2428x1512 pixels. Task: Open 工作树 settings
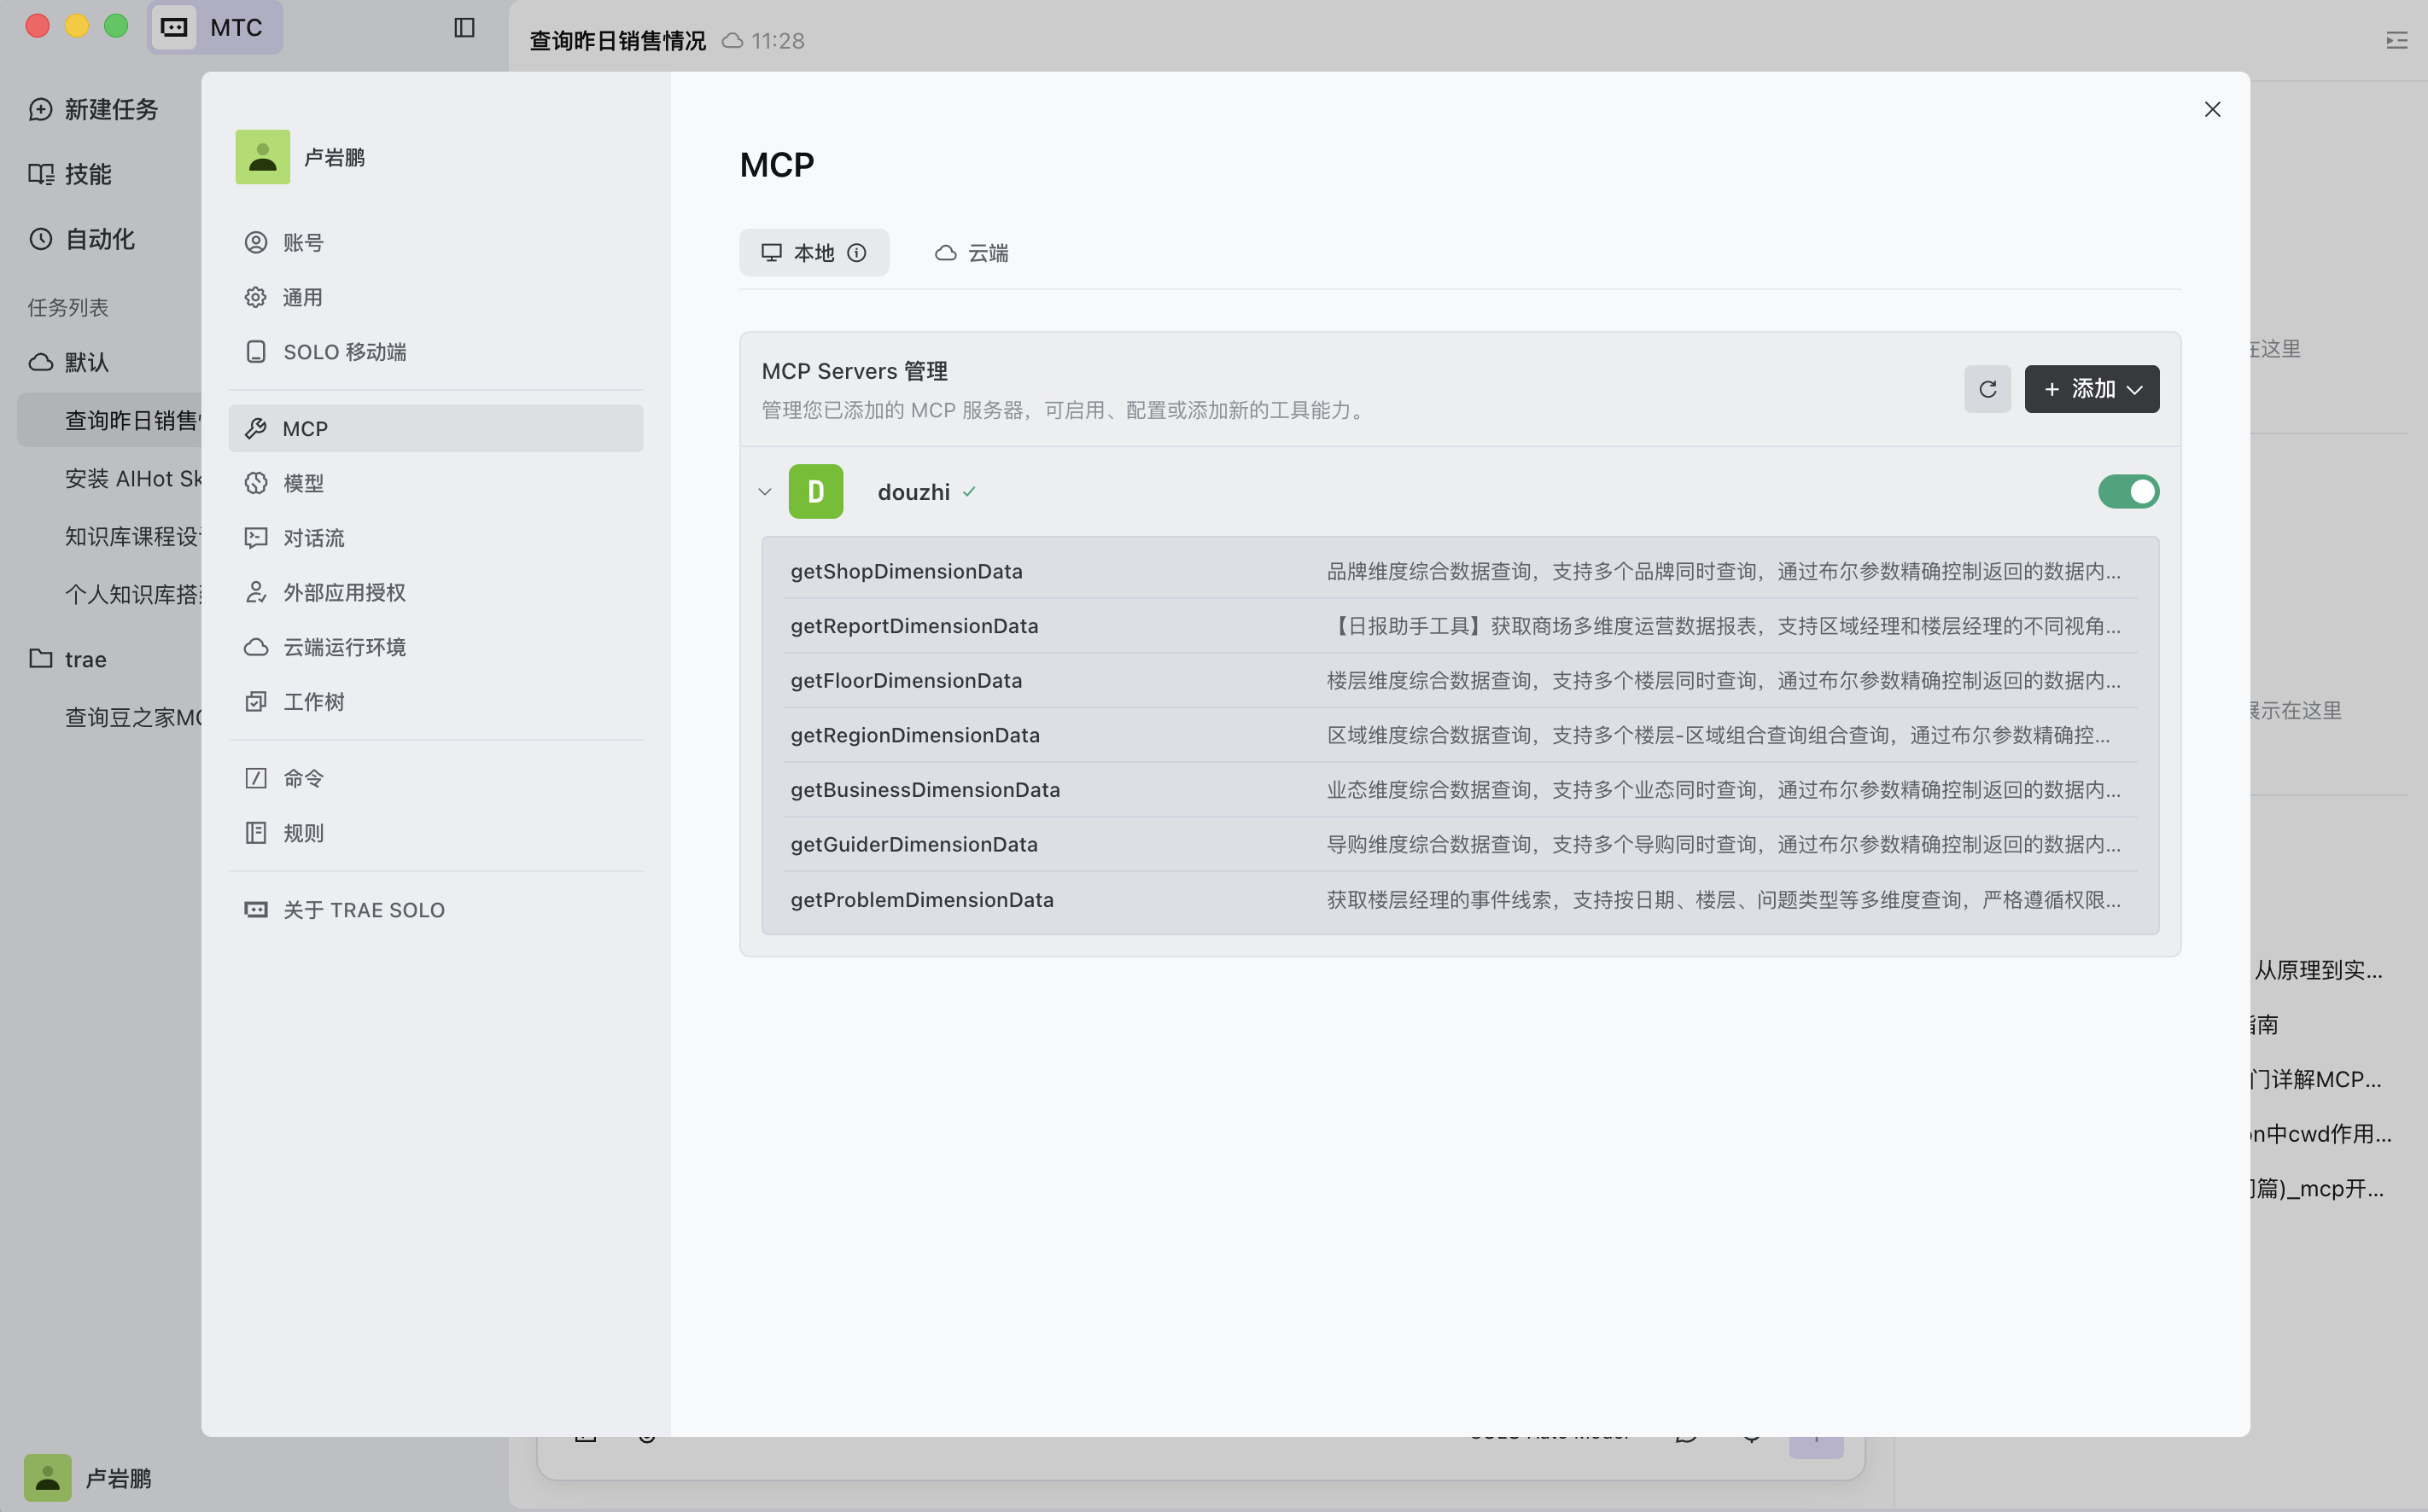[x=435, y=702]
